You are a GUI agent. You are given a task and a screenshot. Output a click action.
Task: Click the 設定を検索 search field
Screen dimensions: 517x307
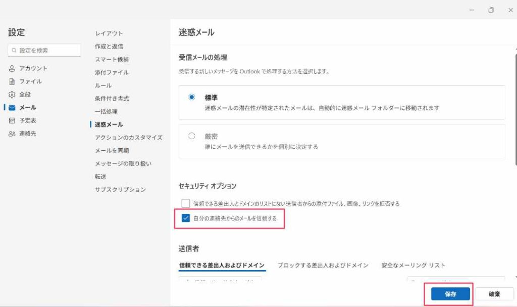pyautogui.click(x=48, y=51)
